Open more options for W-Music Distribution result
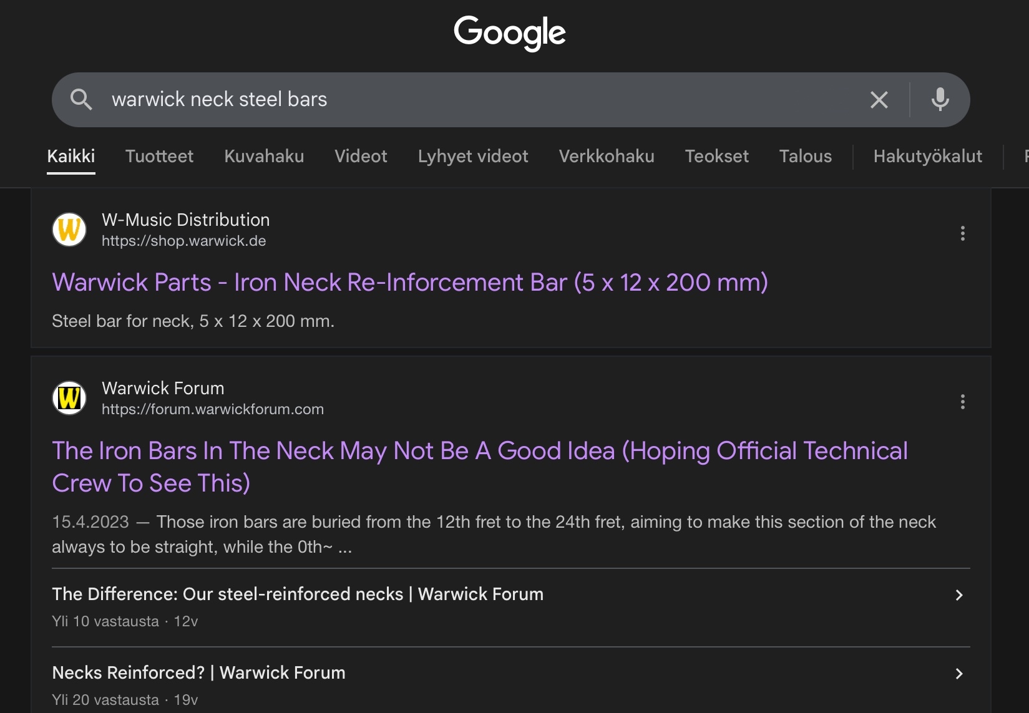Screen dimensions: 1029x713 962,233
